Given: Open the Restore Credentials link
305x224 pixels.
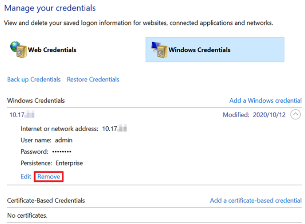Looking at the screenshot, I should (x=93, y=79).
